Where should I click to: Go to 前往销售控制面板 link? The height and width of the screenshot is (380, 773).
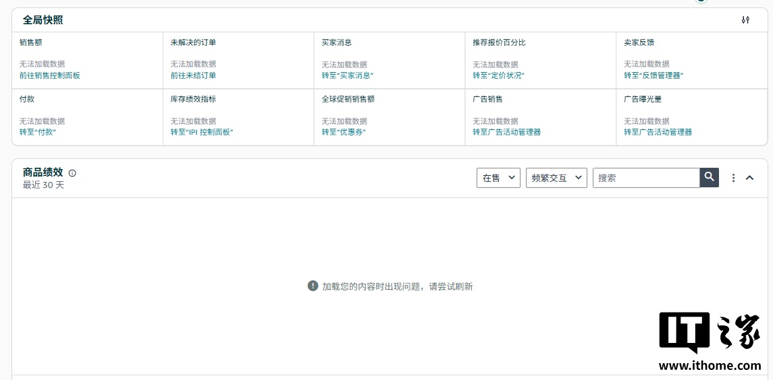point(50,75)
